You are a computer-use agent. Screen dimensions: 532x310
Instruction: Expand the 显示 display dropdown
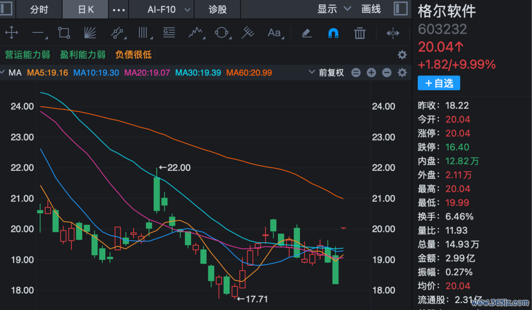click(x=333, y=9)
